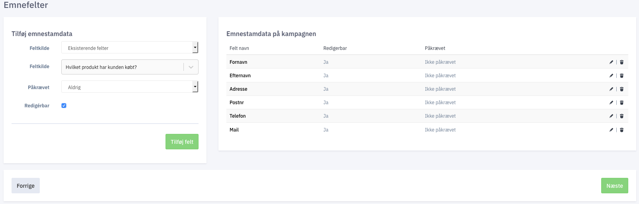Viewport: 639px width, 204px height.
Task: Remove the Postnr field with trash icon
Action: (621, 103)
